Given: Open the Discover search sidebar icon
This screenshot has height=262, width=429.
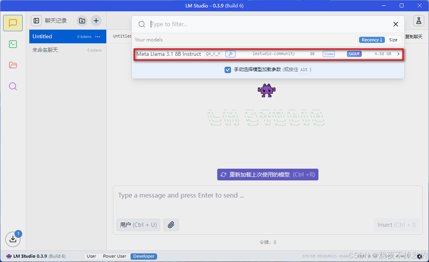Looking at the screenshot, I should [13, 86].
